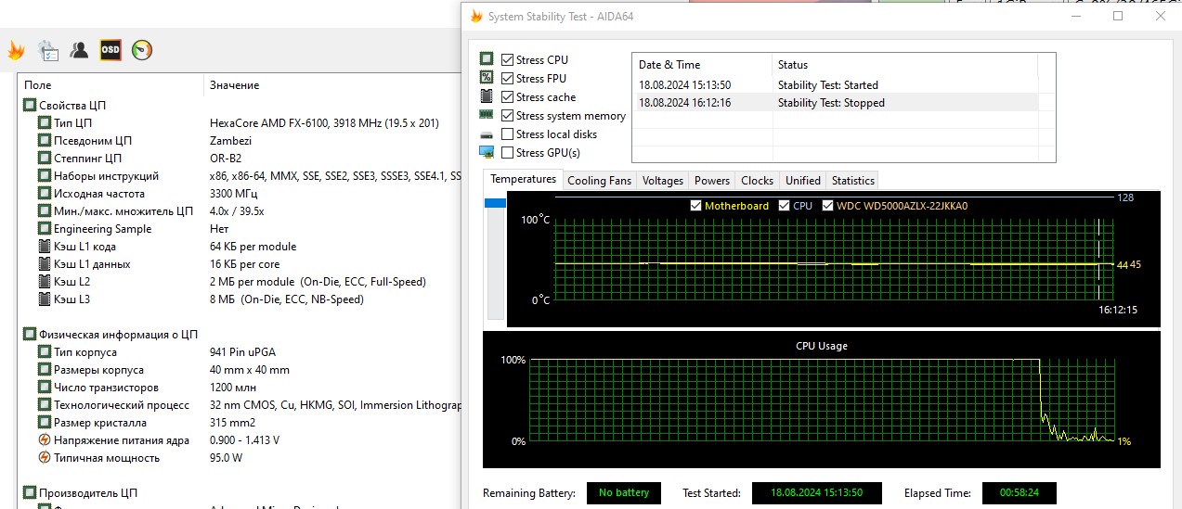Switch to the Temperatures tab
This screenshot has width=1182, height=509.
point(523,180)
